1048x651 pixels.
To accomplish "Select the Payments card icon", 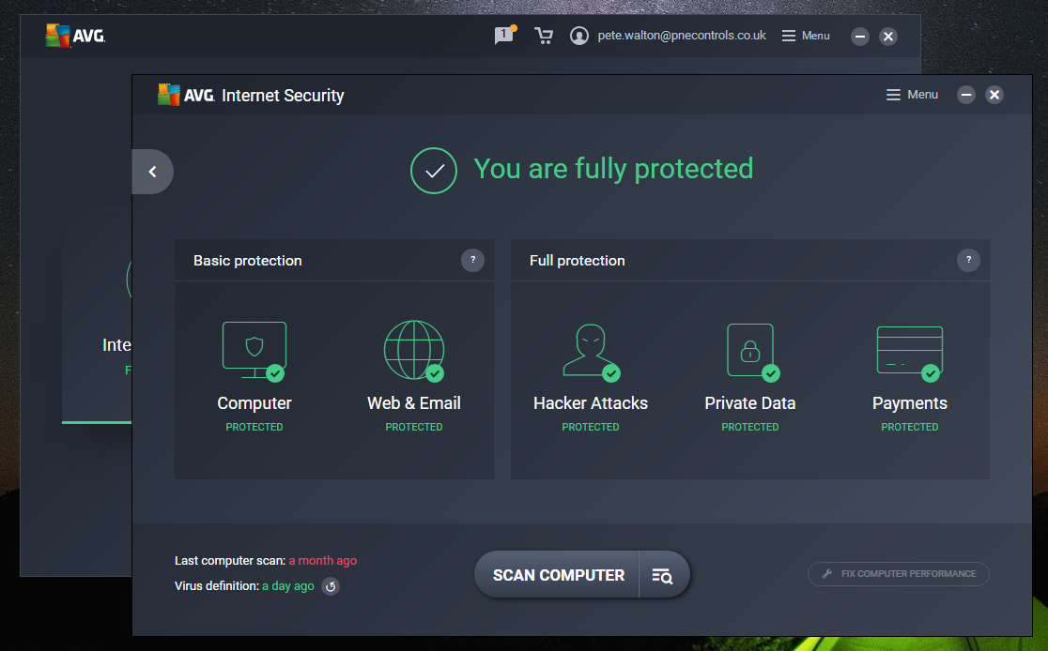I will click(x=909, y=350).
